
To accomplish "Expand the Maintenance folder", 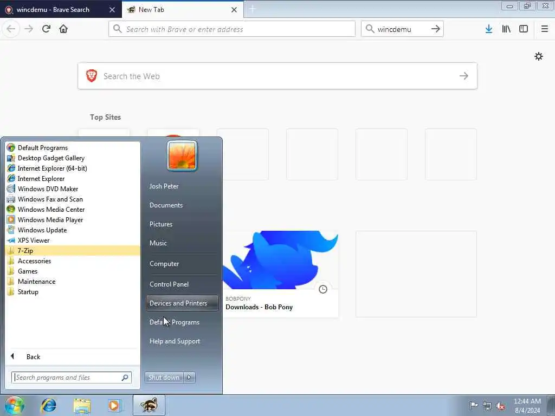I will (73, 281).
